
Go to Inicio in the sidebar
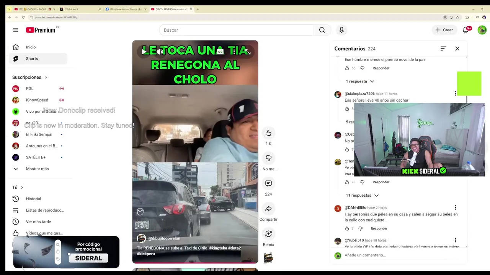(x=38, y=47)
